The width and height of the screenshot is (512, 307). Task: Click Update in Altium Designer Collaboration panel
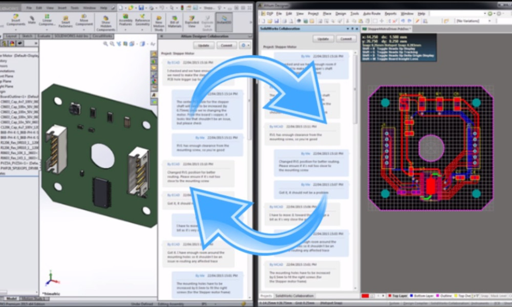point(203,46)
